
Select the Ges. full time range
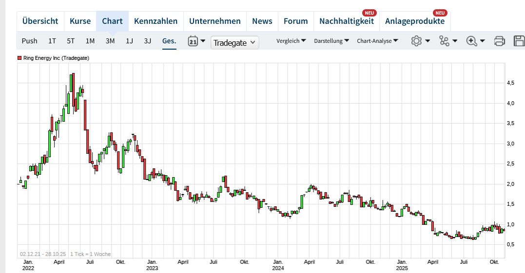pos(169,41)
